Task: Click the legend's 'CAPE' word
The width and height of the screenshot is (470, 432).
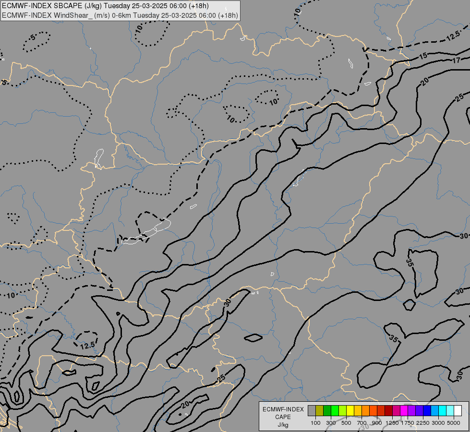Action: click(x=283, y=417)
